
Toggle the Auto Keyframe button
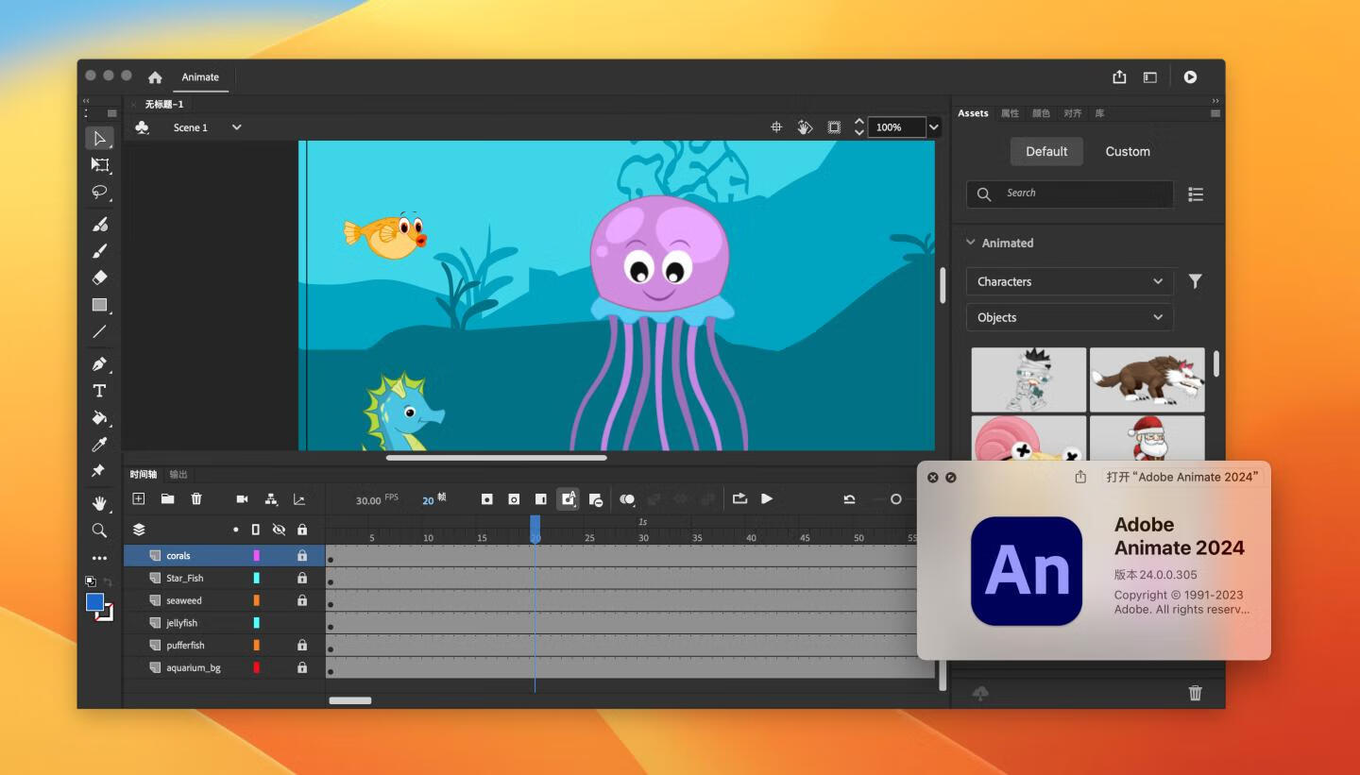(x=568, y=499)
